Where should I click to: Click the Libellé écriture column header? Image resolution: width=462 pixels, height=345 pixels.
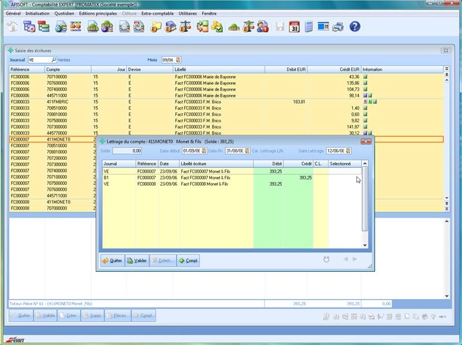click(216, 164)
